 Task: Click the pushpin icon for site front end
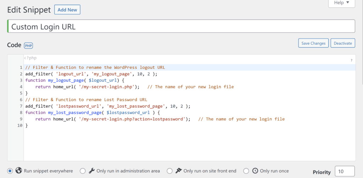click(x=179, y=171)
